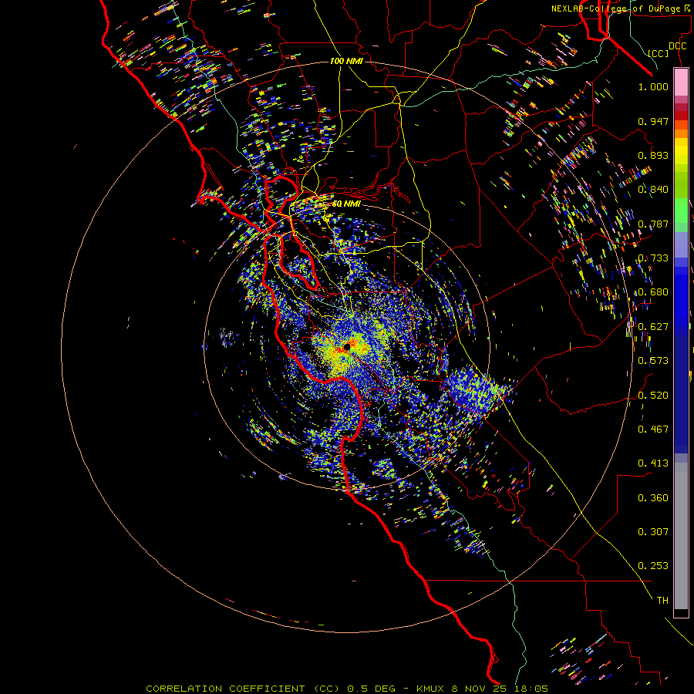The width and height of the screenshot is (694, 694).
Task: Click "0.5 DEG" in the bottom caption
Action: [x=372, y=689]
